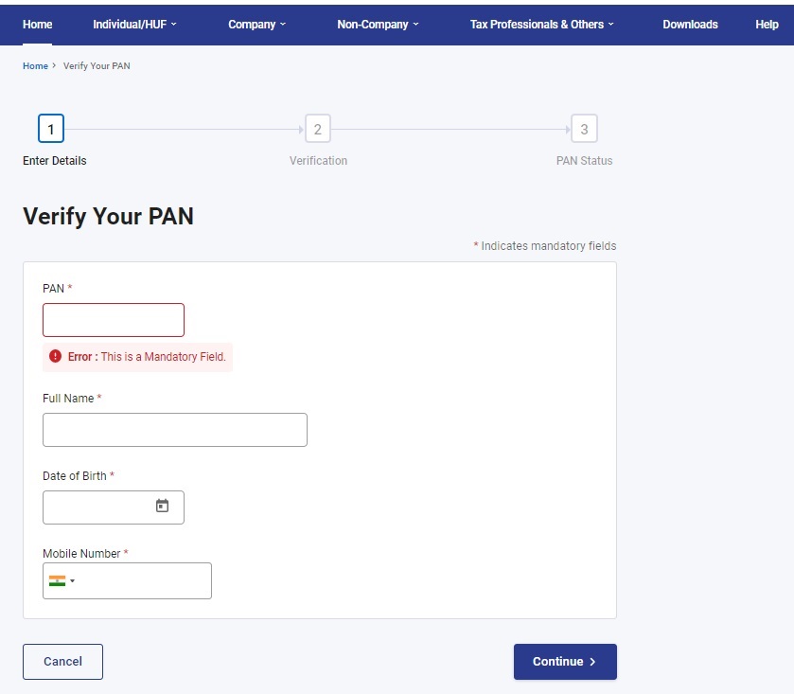Click the chevron arrow on Continue button
794x694 pixels.
(x=591, y=662)
